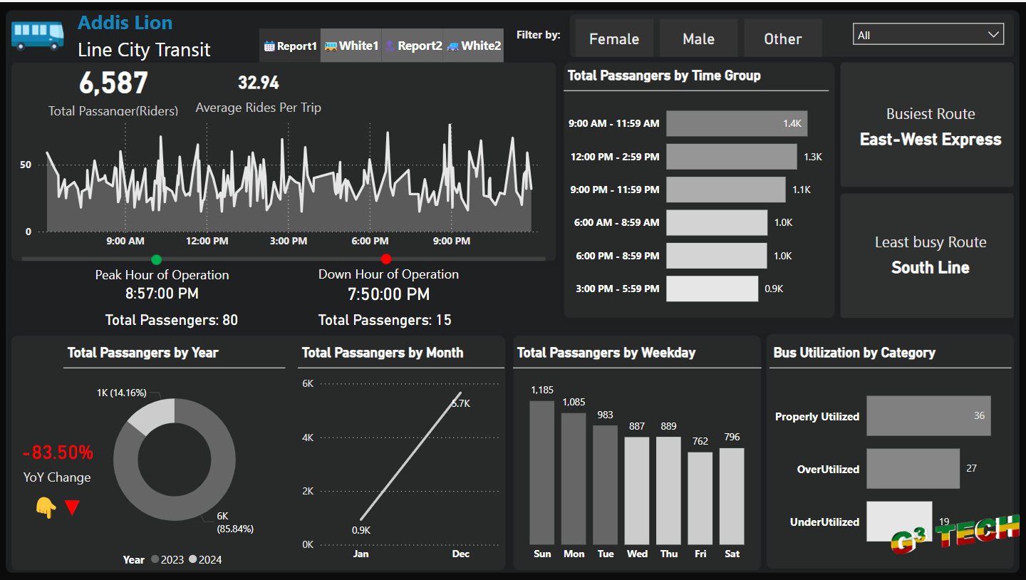Viewport: 1026px width, 580px height.
Task: Open the Report2 tab
Action: tap(413, 46)
